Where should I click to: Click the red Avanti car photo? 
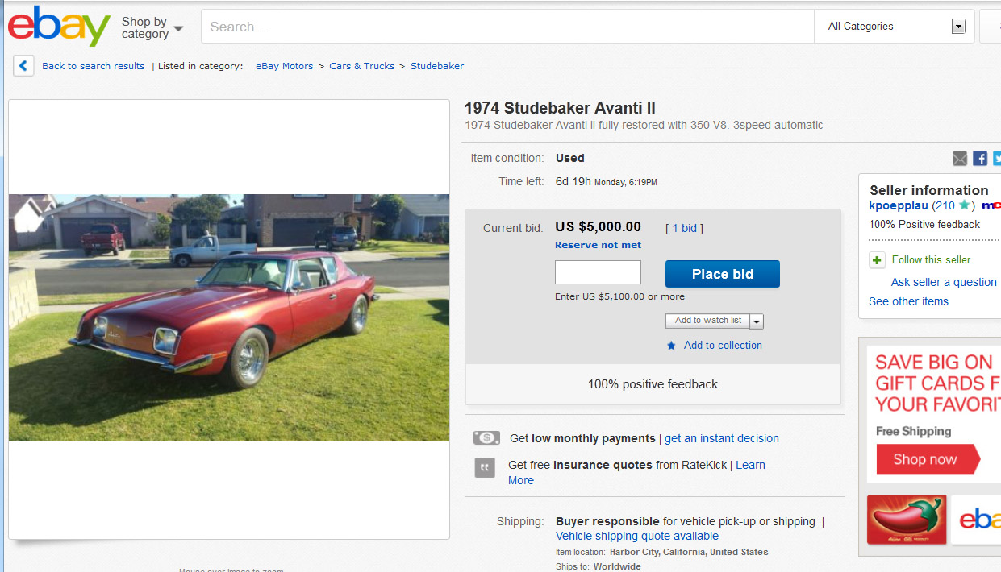[x=229, y=317]
